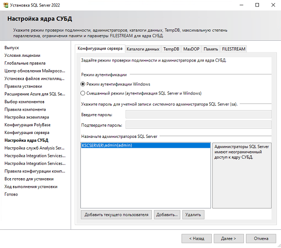Click the Настройка экземпляра step
The width and height of the screenshot is (281, 248).
(x=27, y=117)
